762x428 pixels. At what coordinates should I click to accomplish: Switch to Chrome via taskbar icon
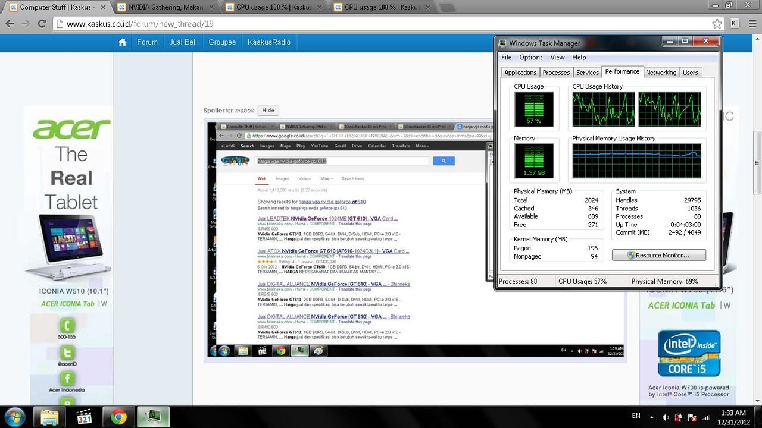[118, 417]
